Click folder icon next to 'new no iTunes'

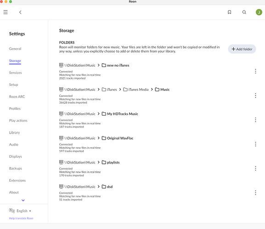tap(104, 65)
